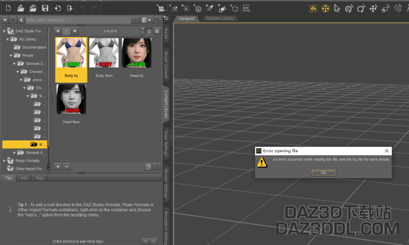409x245 pixels.
Task: Click the Redo arrow icon
Action: [95, 9]
